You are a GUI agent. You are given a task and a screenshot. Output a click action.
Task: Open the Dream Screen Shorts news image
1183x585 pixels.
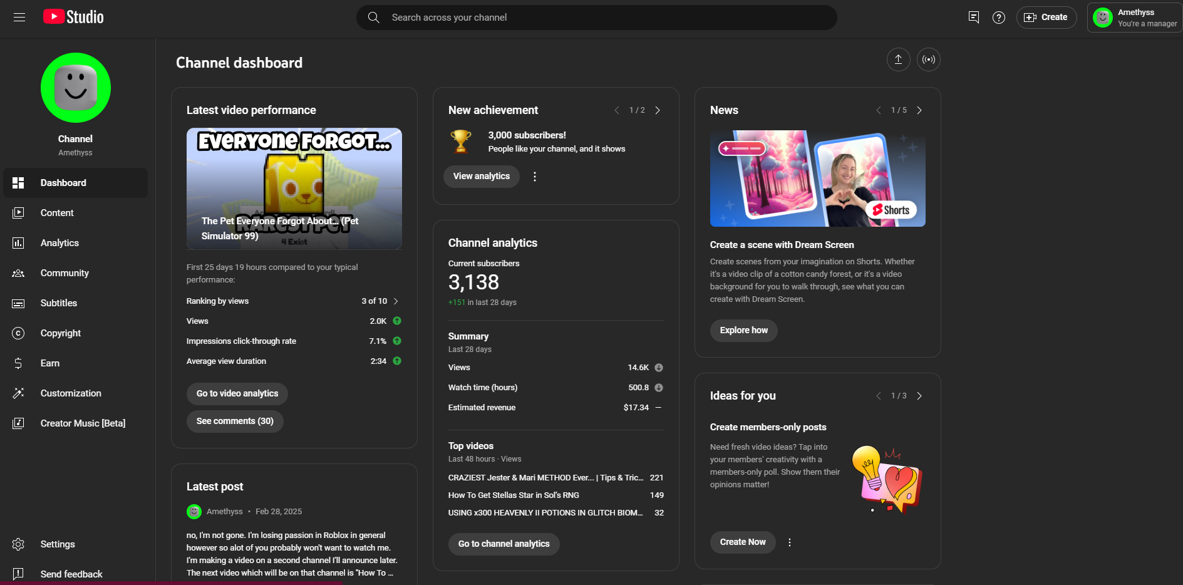click(x=817, y=179)
